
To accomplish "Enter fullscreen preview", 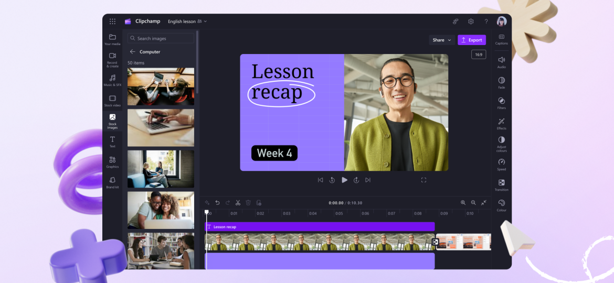I will click(424, 180).
